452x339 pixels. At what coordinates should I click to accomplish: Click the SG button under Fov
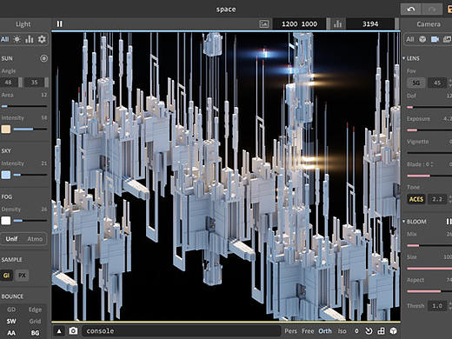pos(416,83)
